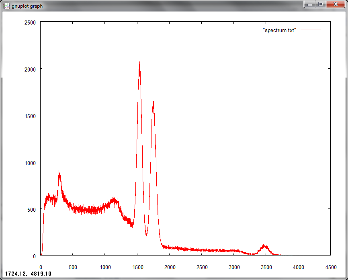Click the 1000 label on the y-axis
Viewport: 348px width, 280px height.
coord(30,163)
